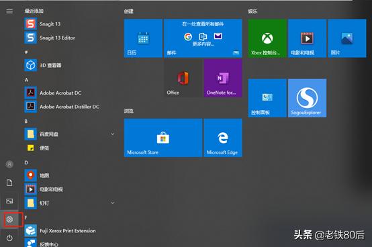
Task: Open Settings gear icon in sidebar
Action: tap(9, 219)
